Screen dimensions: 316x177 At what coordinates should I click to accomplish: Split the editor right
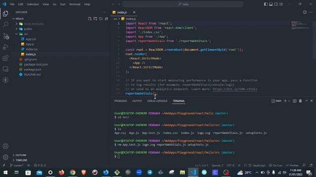[x=305, y=12]
